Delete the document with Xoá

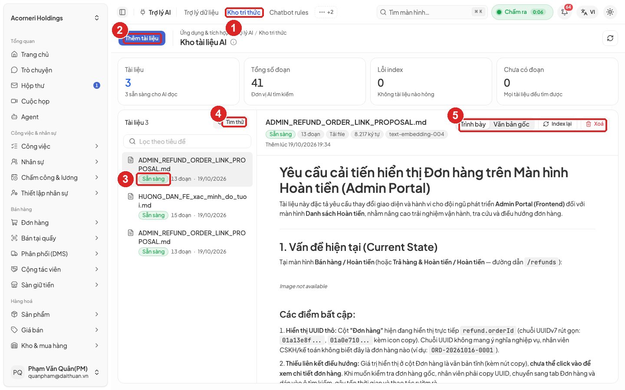tap(595, 124)
